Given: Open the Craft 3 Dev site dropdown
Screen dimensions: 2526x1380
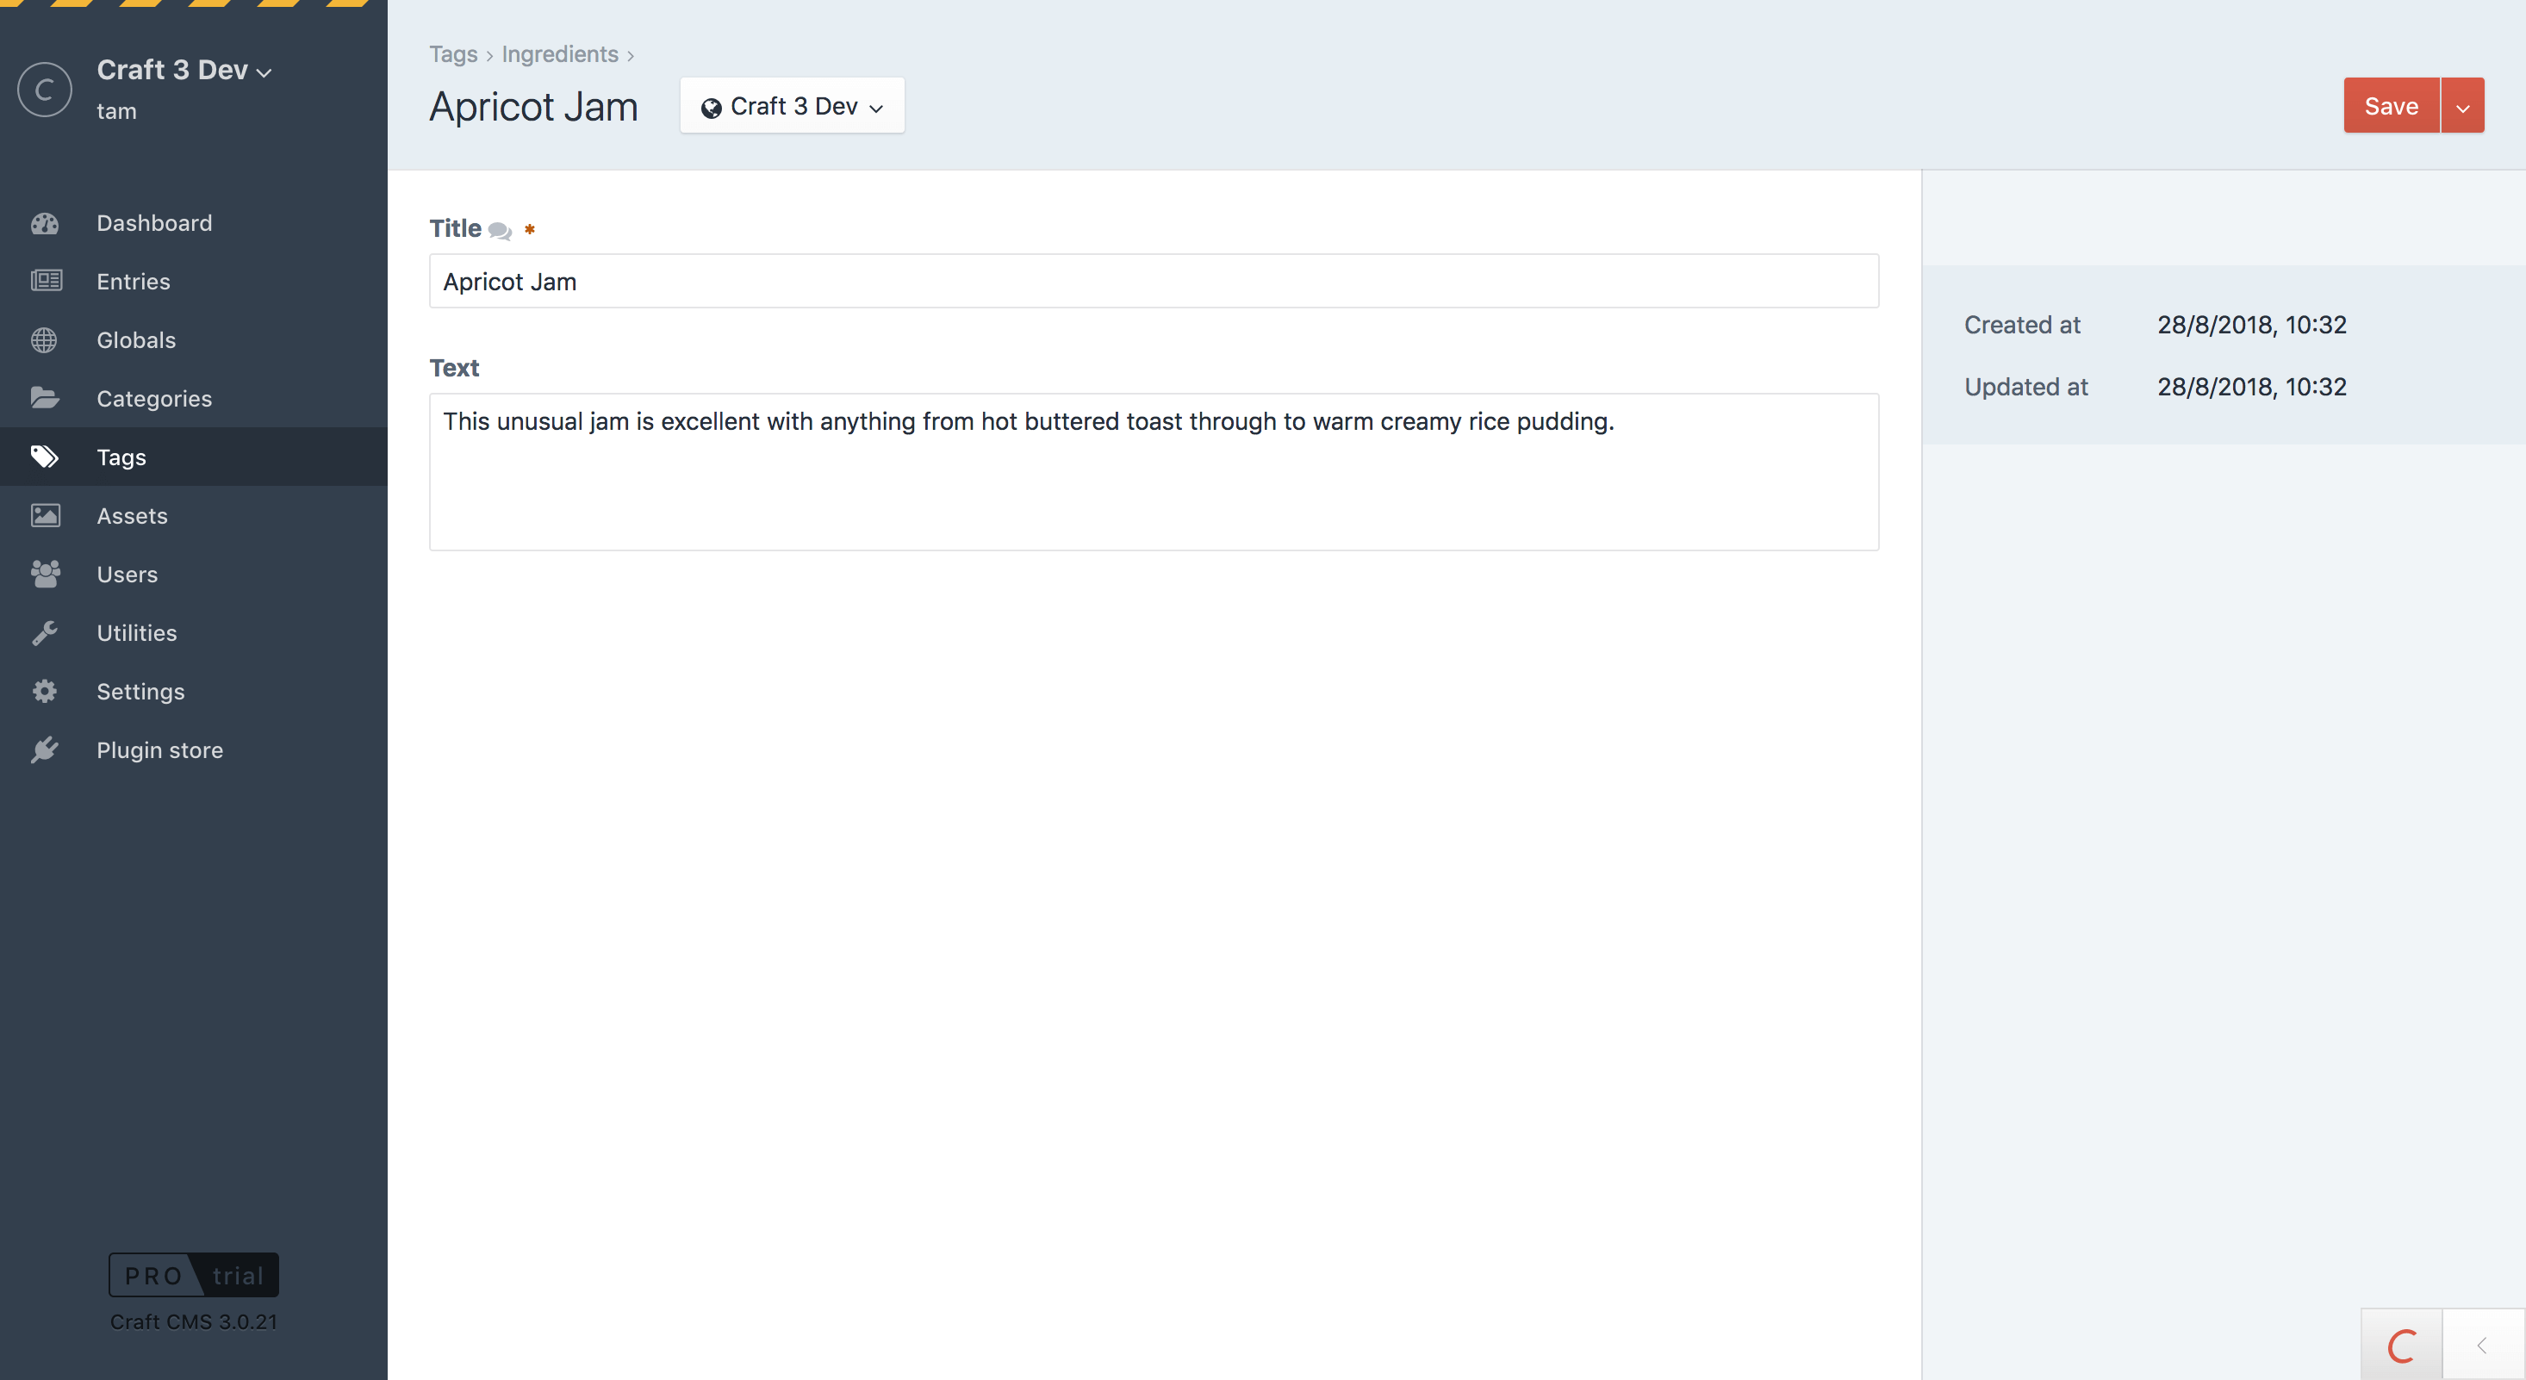Looking at the screenshot, I should (x=792, y=106).
